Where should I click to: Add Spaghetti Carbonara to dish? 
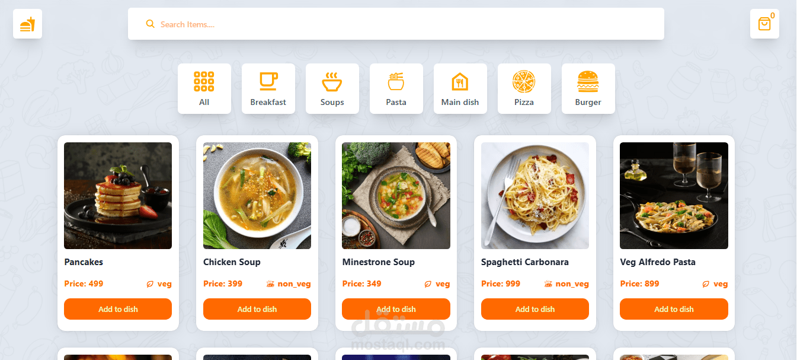point(534,309)
